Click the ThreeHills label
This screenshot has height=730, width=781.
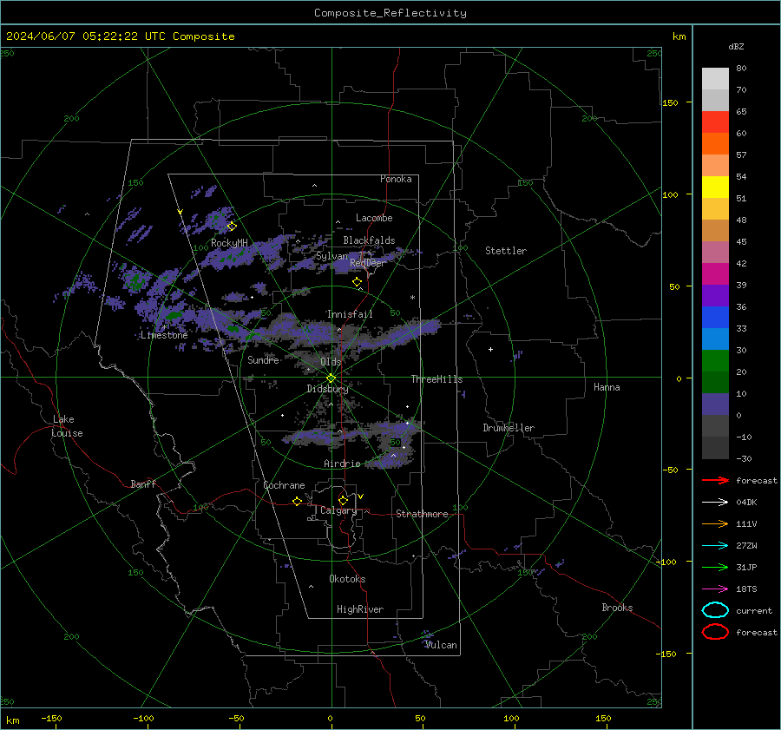pos(436,379)
